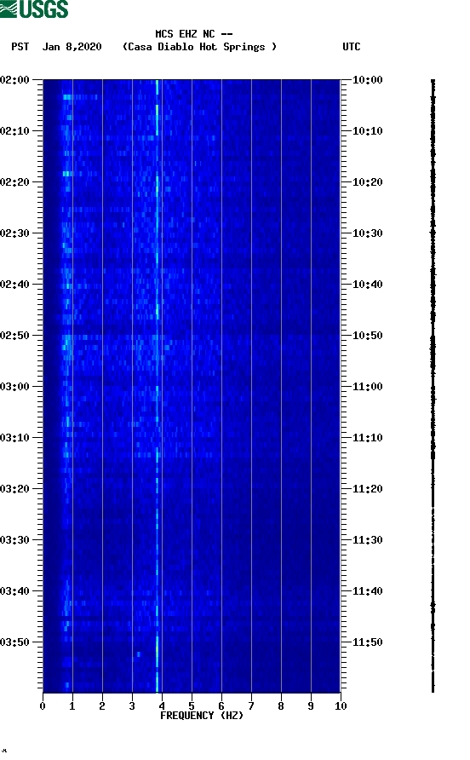This screenshot has width=470, height=760.
Task: Click the 2 Hz frequency tick label
Action: [102, 705]
